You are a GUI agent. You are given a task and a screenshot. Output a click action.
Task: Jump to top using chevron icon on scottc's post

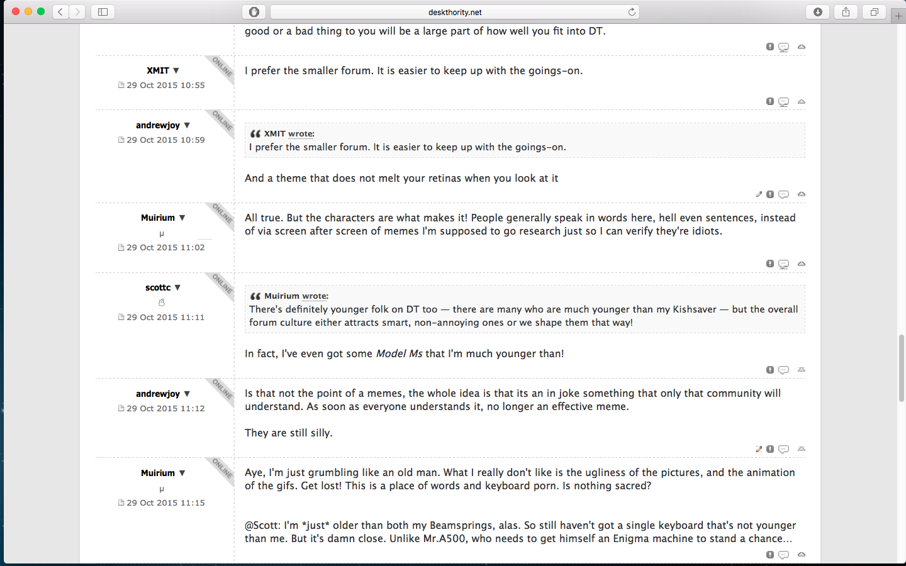click(x=801, y=370)
